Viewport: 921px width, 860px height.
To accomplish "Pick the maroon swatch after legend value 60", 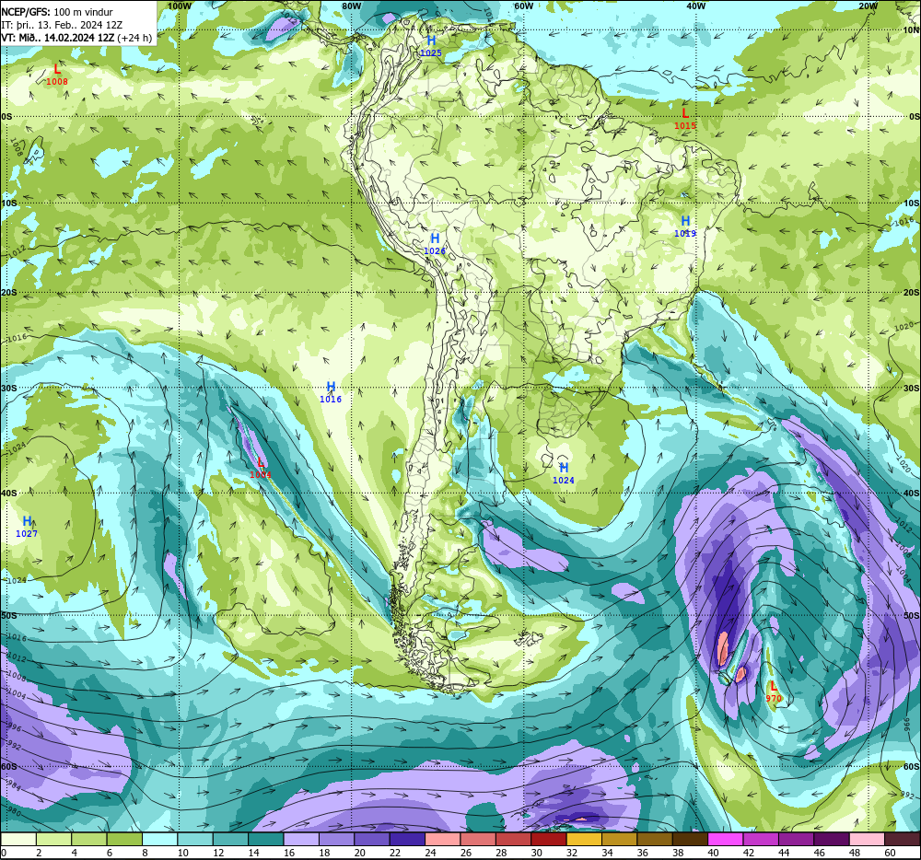I will click(x=903, y=839).
